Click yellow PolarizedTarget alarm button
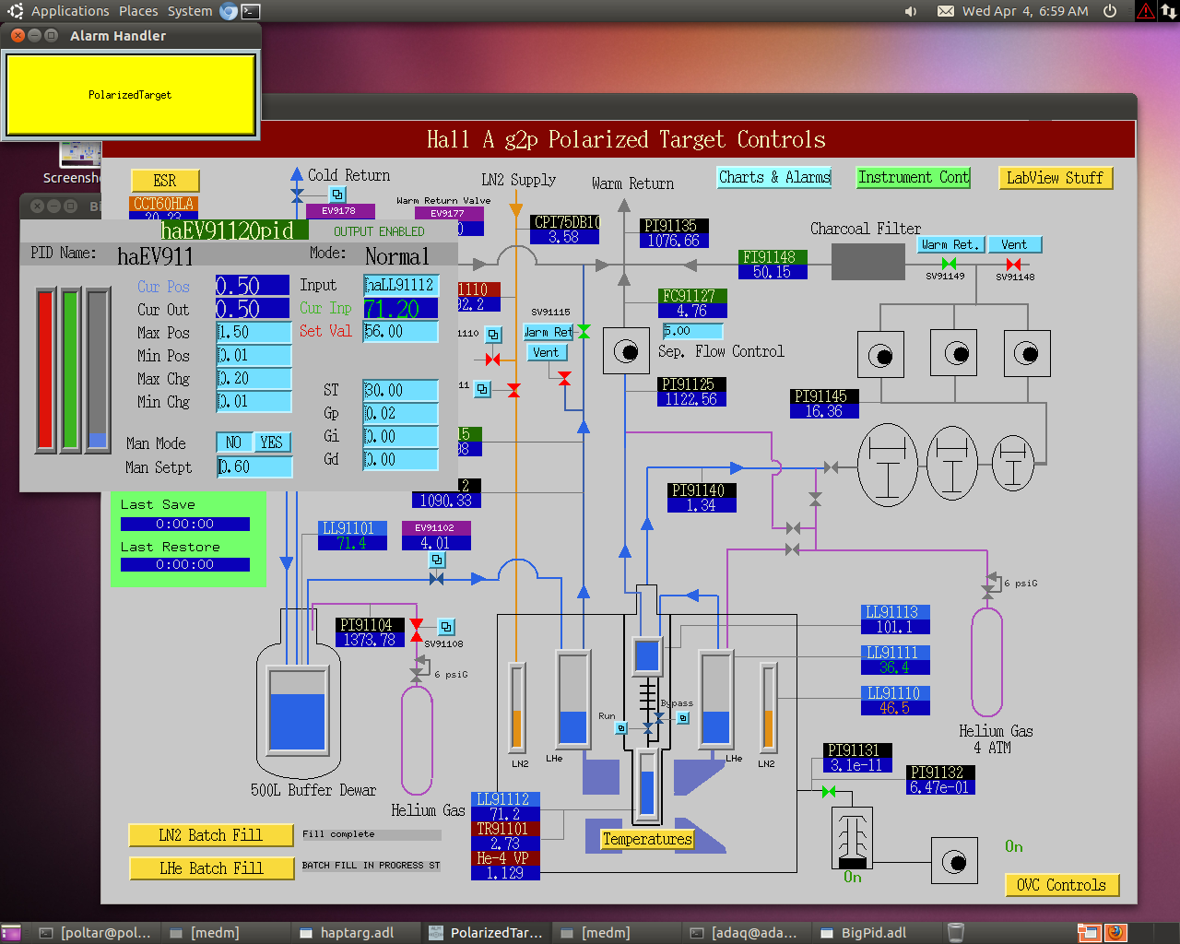 point(130,95)
